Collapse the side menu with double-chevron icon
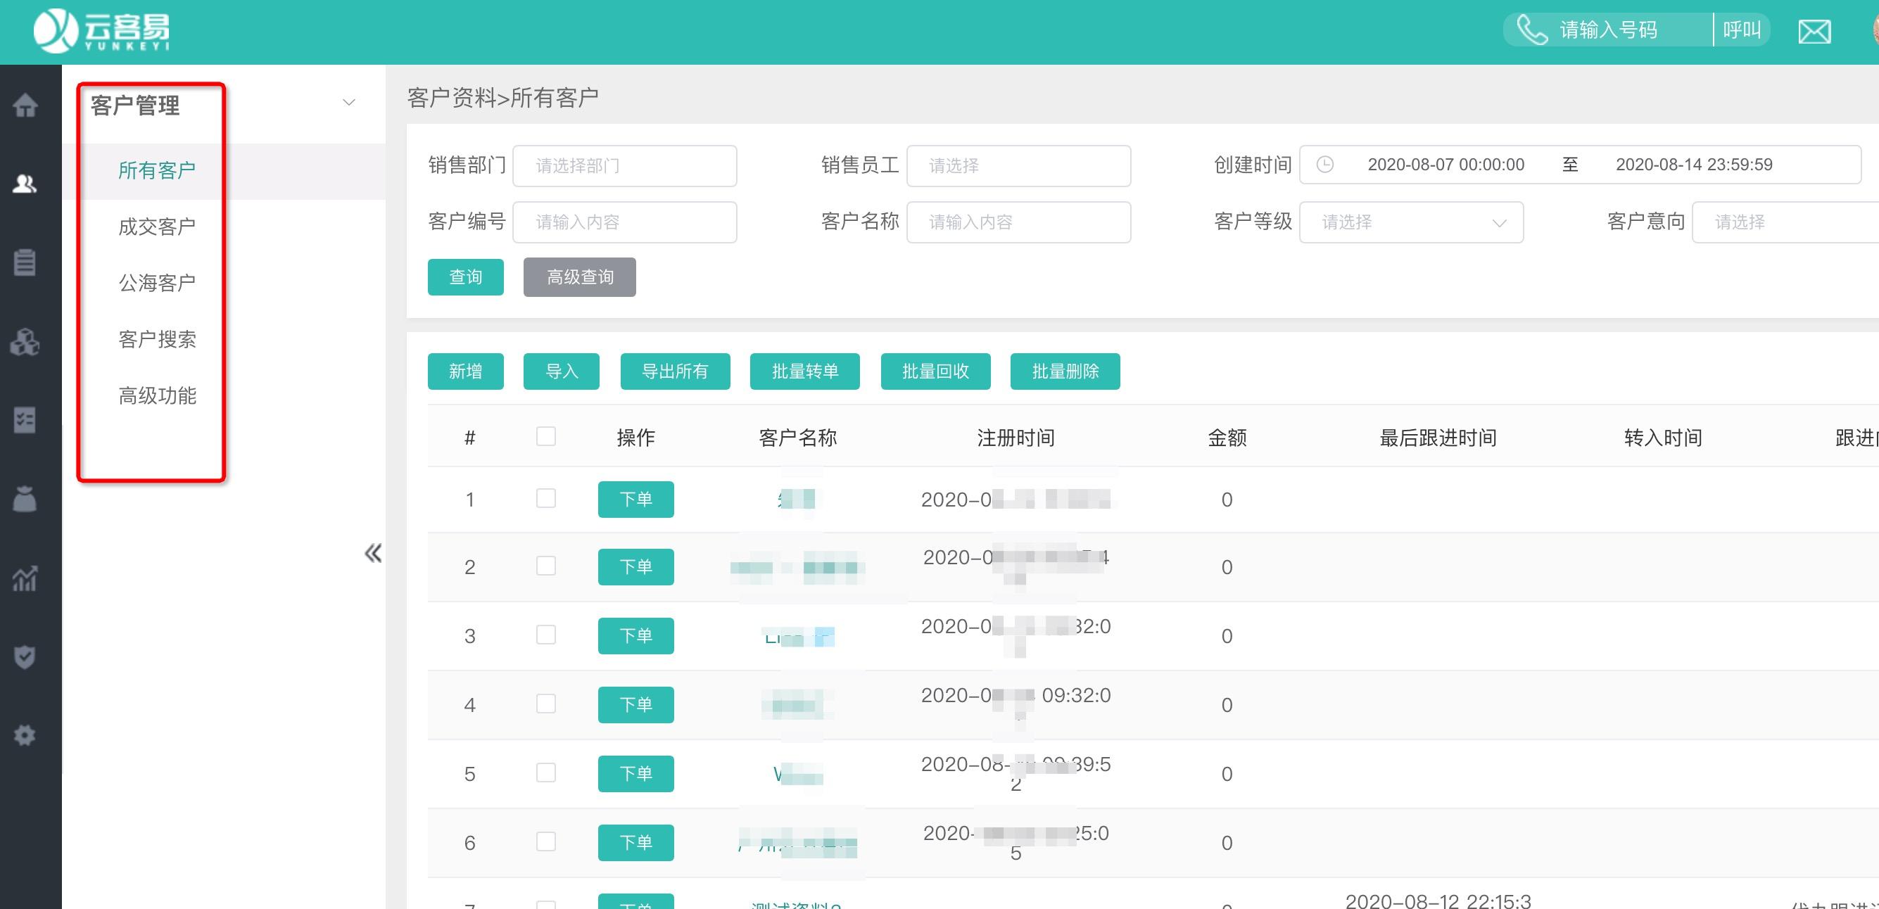1879x909 pixels. tap(373, 553)
